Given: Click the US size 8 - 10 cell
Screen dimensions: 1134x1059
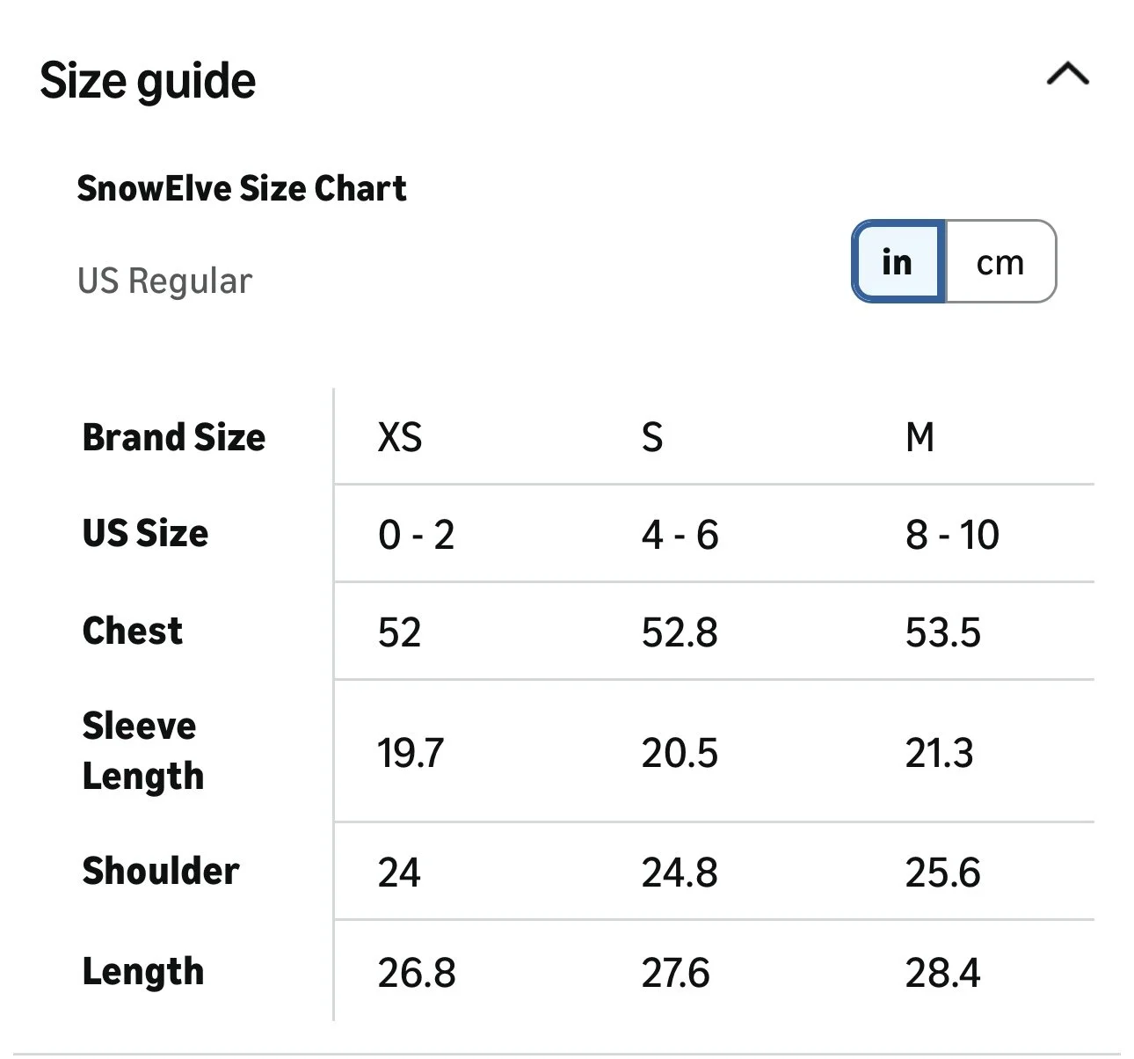Looking at the screenshot, I should tap(953, 535).
